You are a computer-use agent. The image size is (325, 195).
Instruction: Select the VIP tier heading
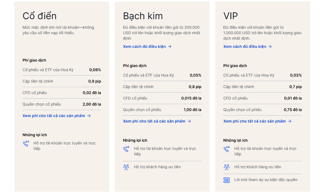click(x=230, y=16)
